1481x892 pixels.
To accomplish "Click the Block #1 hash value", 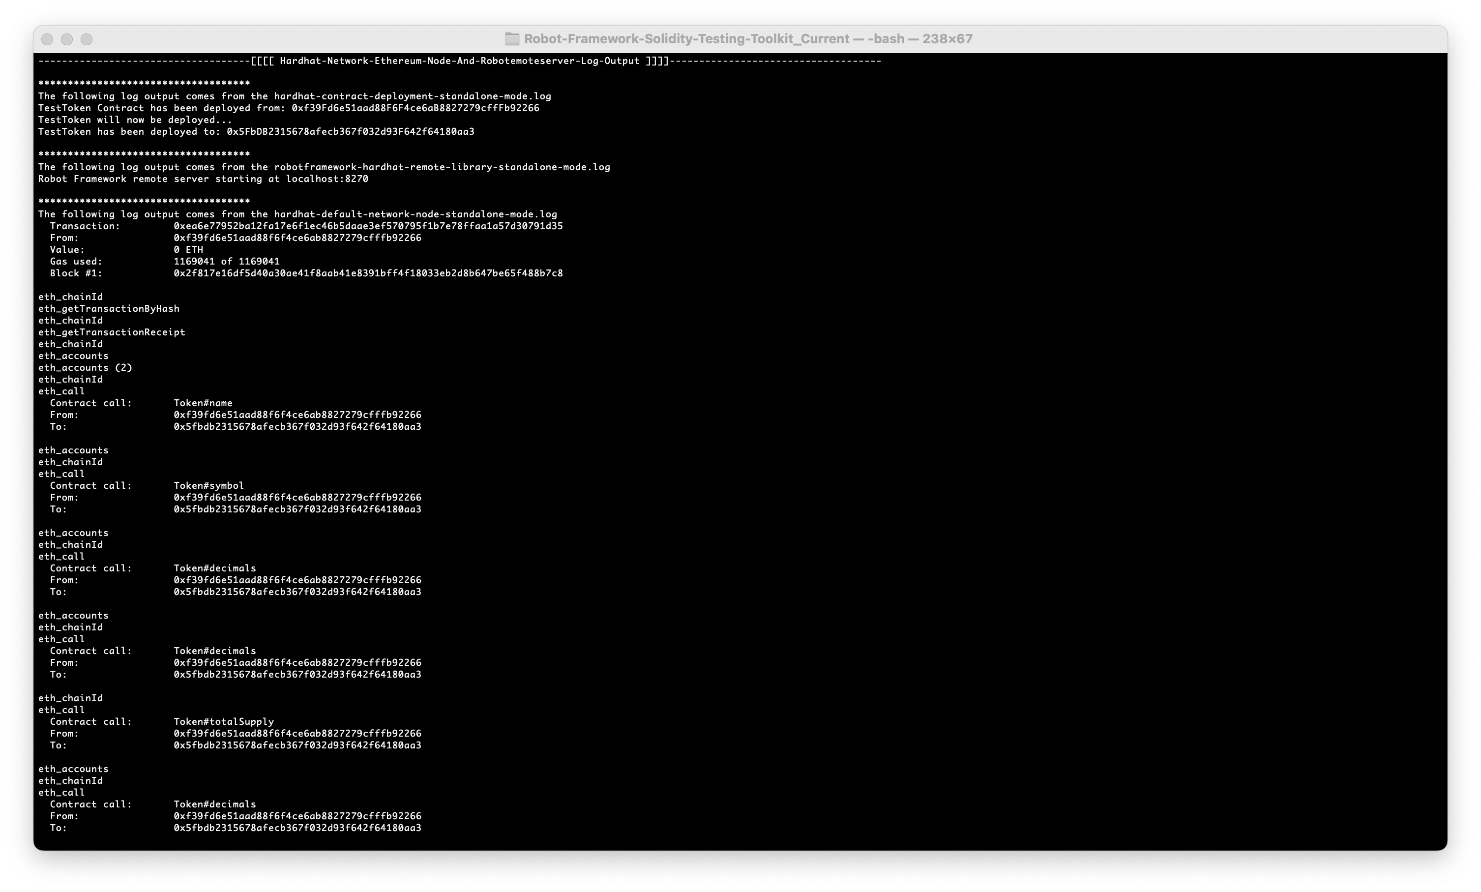I will pyautogui.click(x=368, y=273).
